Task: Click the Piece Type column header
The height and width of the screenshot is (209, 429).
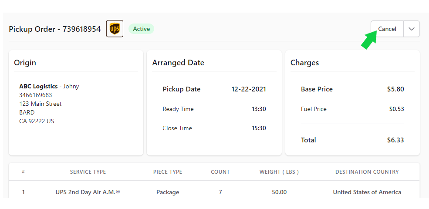Action: pyautogui.click(x=168, y=172)
